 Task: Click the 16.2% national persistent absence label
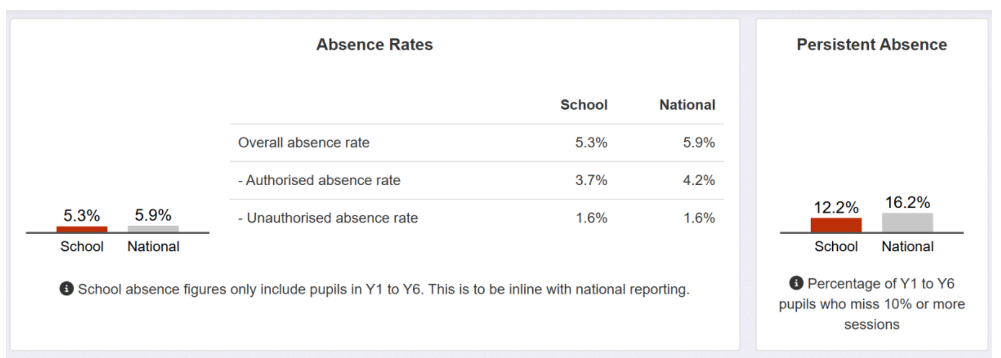coord(907,203)
